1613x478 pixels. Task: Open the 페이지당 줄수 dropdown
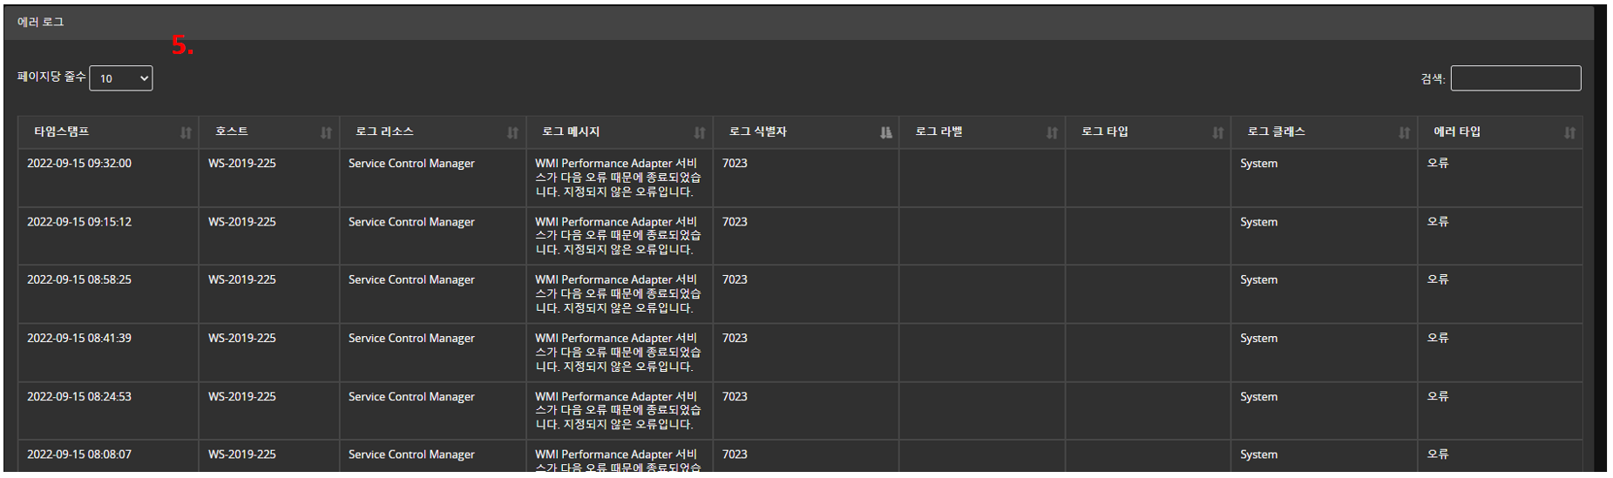[x=121, y=78]
